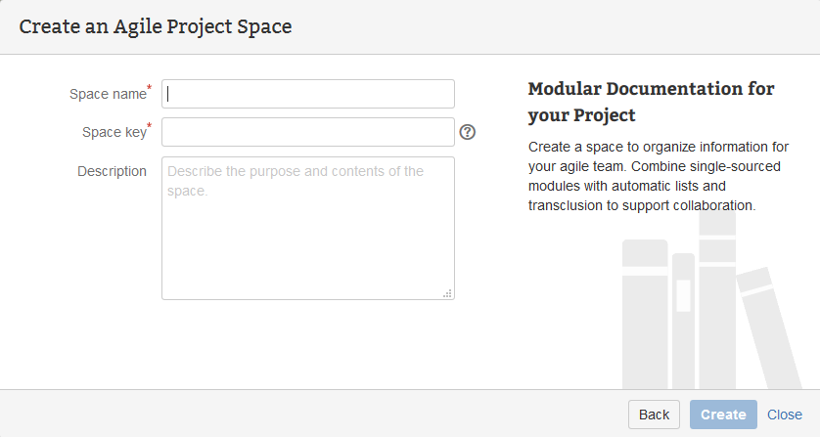The height and width of the screenshot is (437, 820).
Task: Focus the Space key input box
Action: coord(308,132)
